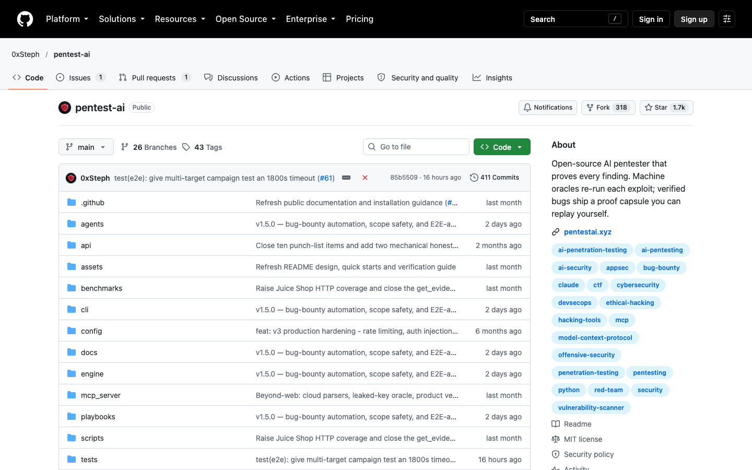752x470 pixels.
Task: Click the model-context-protocol topic tag
Action: point(595,337)
